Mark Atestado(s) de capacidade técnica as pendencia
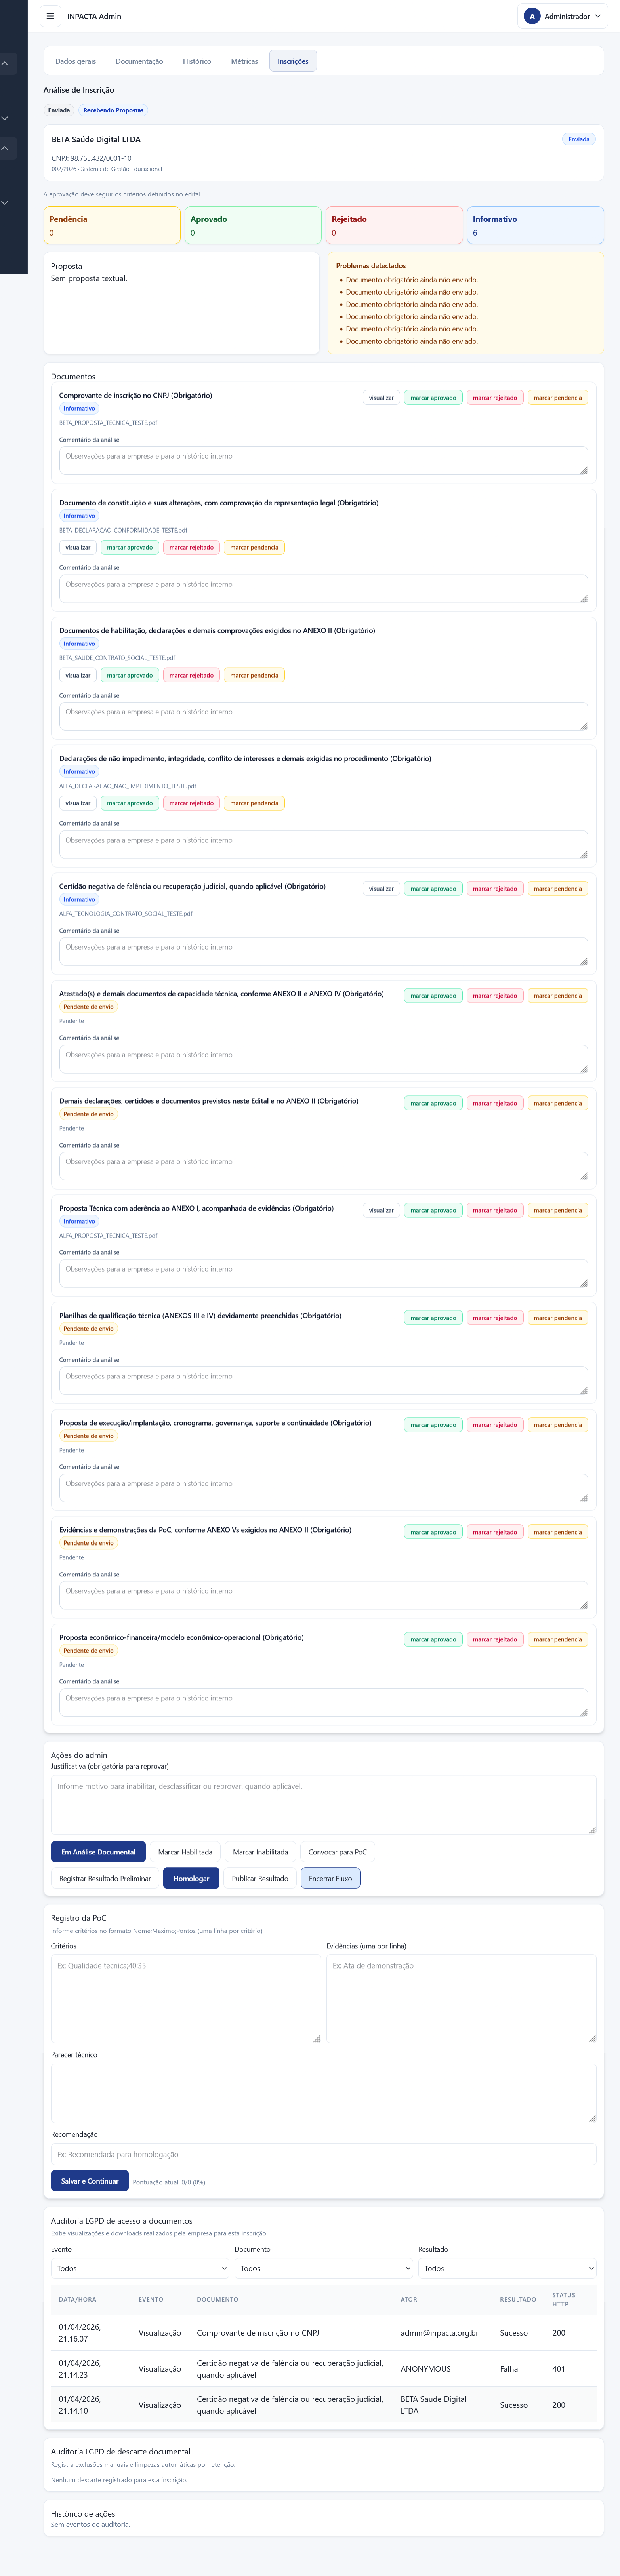The image size is (620, 2576). coord(558,996)
